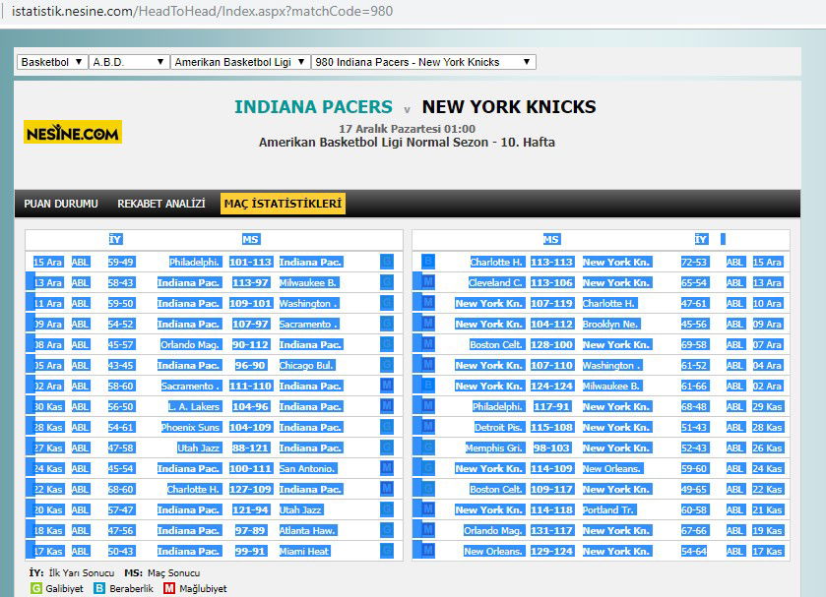
Task: Click result icon of Knicks 114-109 New Orleans row
Action: 428,468
